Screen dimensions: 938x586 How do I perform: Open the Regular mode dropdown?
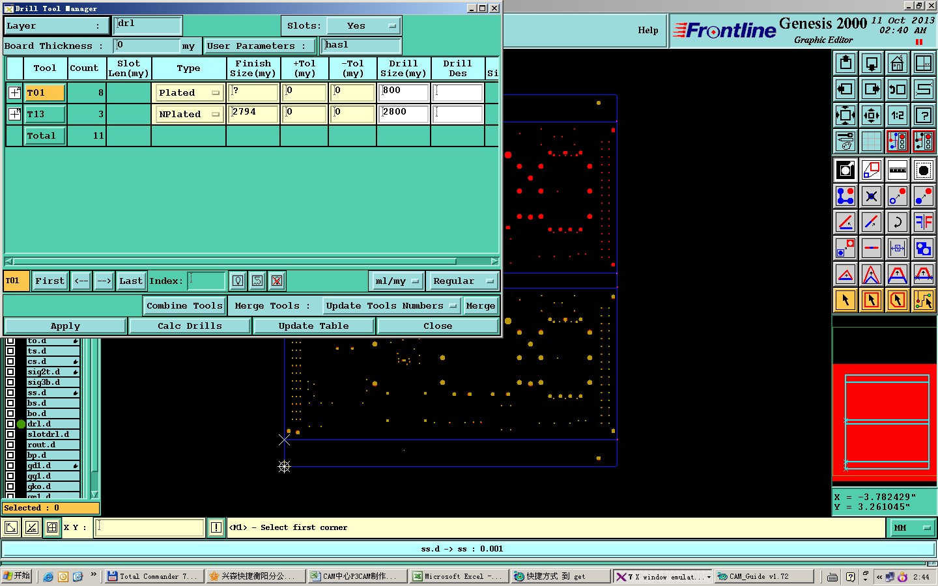(463, 281)
